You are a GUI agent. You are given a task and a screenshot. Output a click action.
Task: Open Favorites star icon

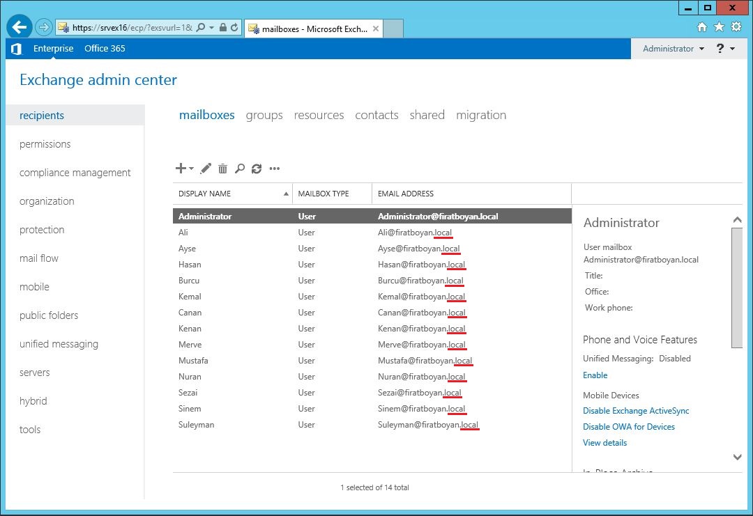point(719,27)
